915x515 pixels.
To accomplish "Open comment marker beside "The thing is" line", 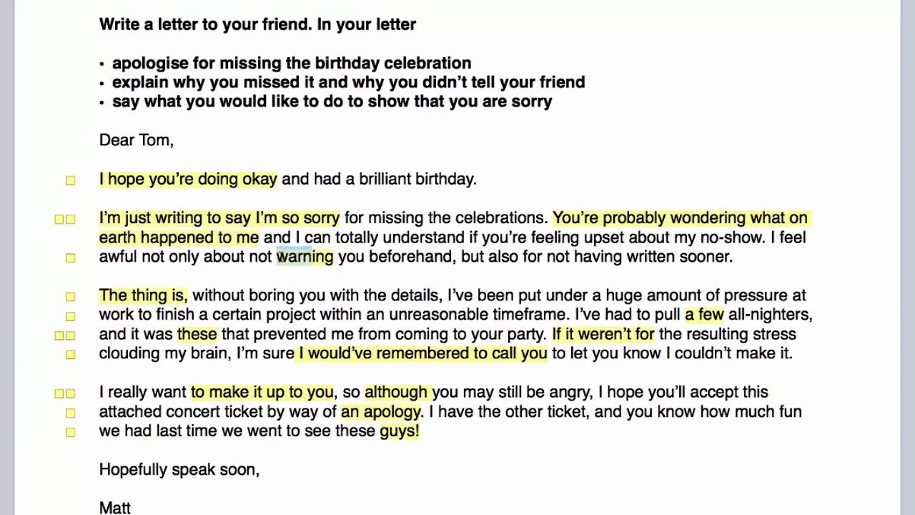I will click(x=70, y=296).
